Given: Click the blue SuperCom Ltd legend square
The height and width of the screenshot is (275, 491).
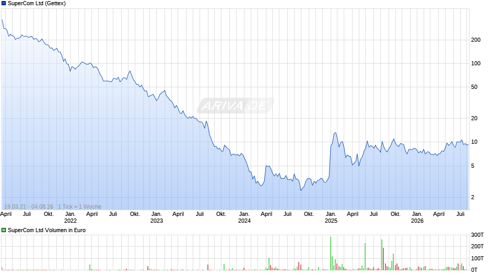Looking at the screenshot, I should click(4, 4).
